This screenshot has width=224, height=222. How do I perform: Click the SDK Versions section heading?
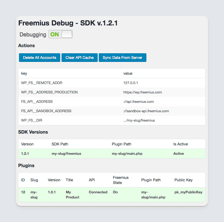click(x=33, y=132)
